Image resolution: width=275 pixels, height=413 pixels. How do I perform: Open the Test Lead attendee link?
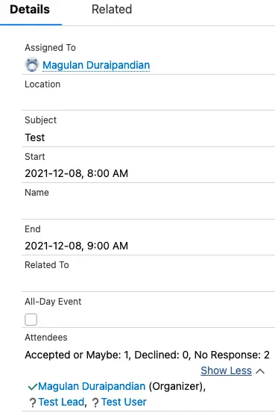click(61, 403)
